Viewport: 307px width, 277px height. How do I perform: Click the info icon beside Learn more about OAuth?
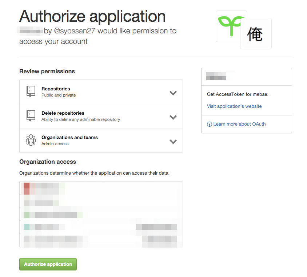tap(209, 124)
